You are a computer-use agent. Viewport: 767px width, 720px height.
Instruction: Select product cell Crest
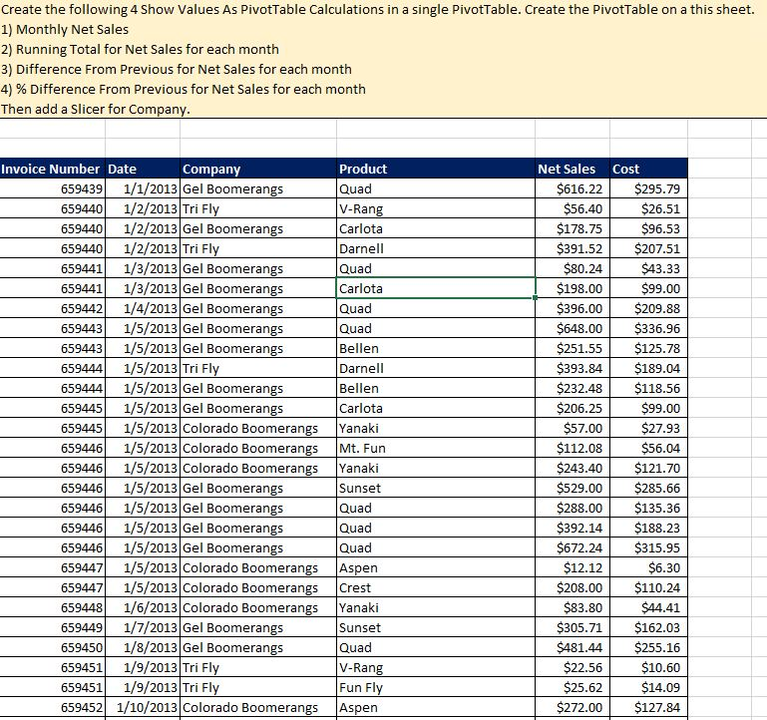coord(436,588)
